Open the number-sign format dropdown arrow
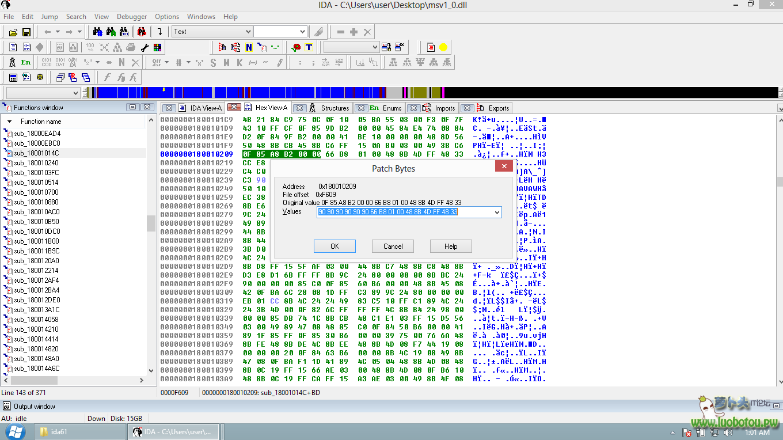This screenshot has width=783, height=440. point(188,62)
